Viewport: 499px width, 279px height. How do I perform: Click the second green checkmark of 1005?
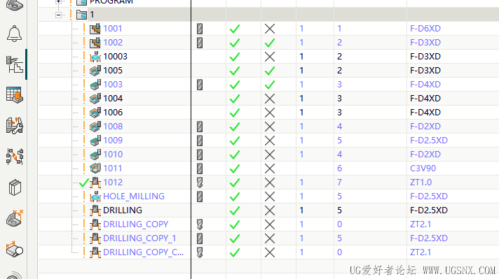(x=270, y=71)
